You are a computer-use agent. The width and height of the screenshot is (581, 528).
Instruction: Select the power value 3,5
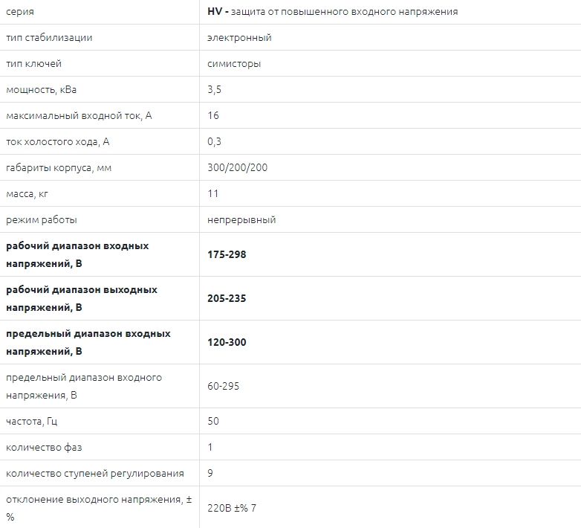pyautogui.click(x=214, y=89)
